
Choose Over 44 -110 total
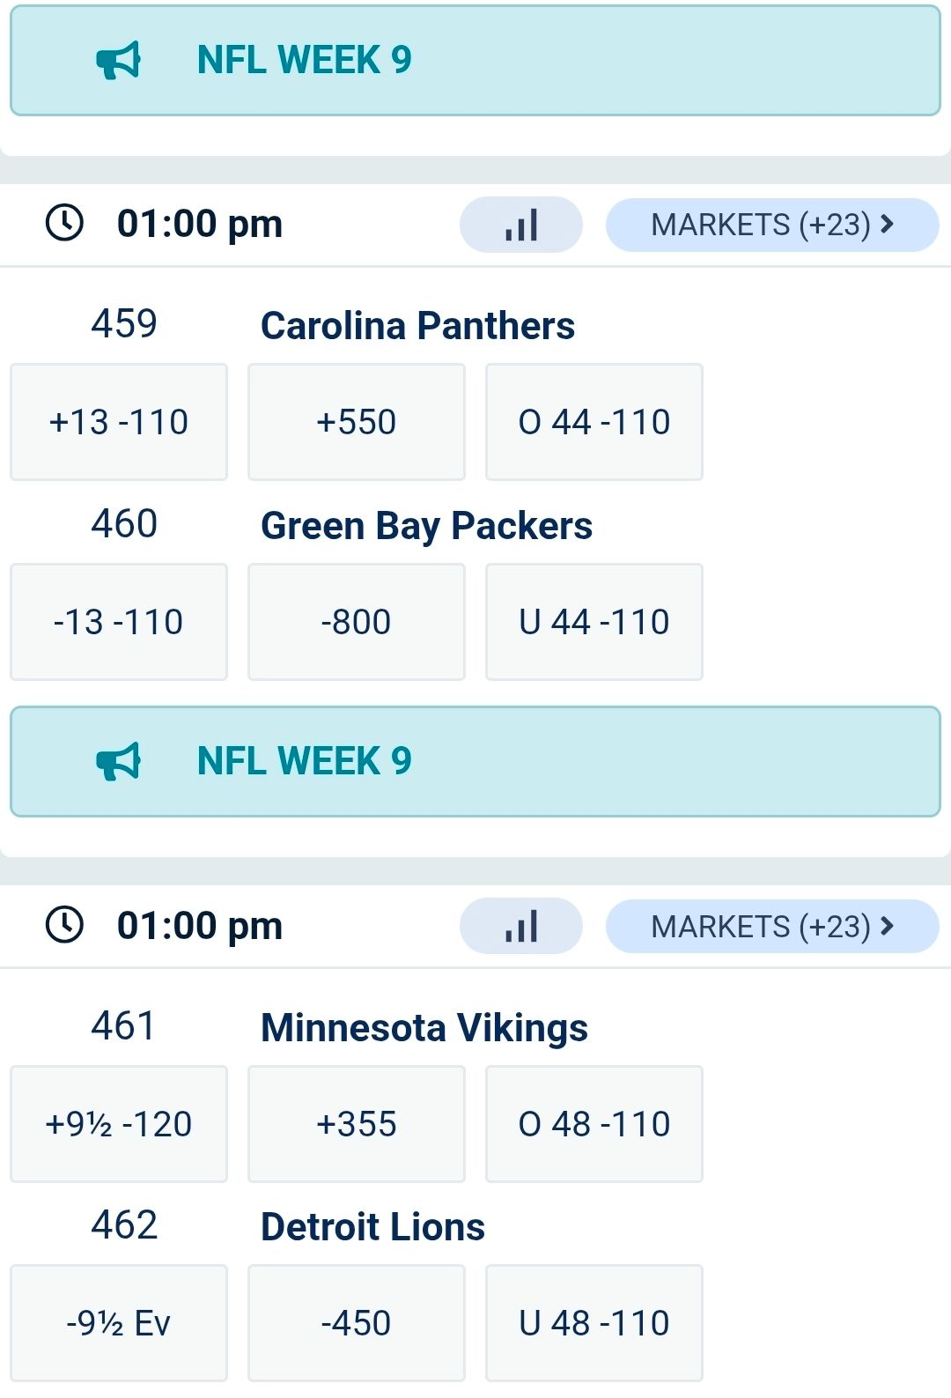[x=594, y=422]
